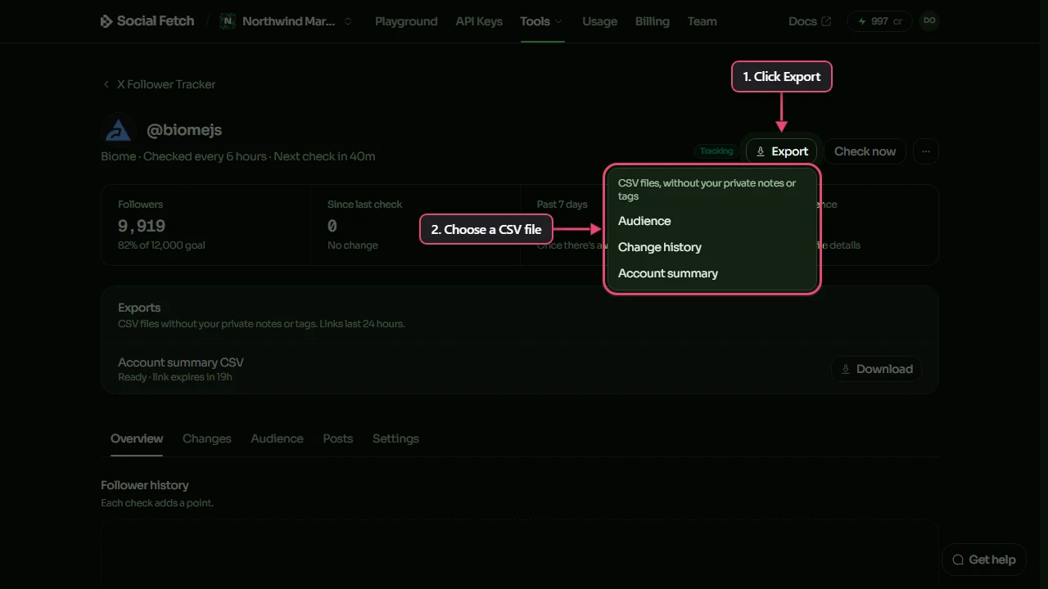
Task: Go to the Team page
Action: point(702,21)
